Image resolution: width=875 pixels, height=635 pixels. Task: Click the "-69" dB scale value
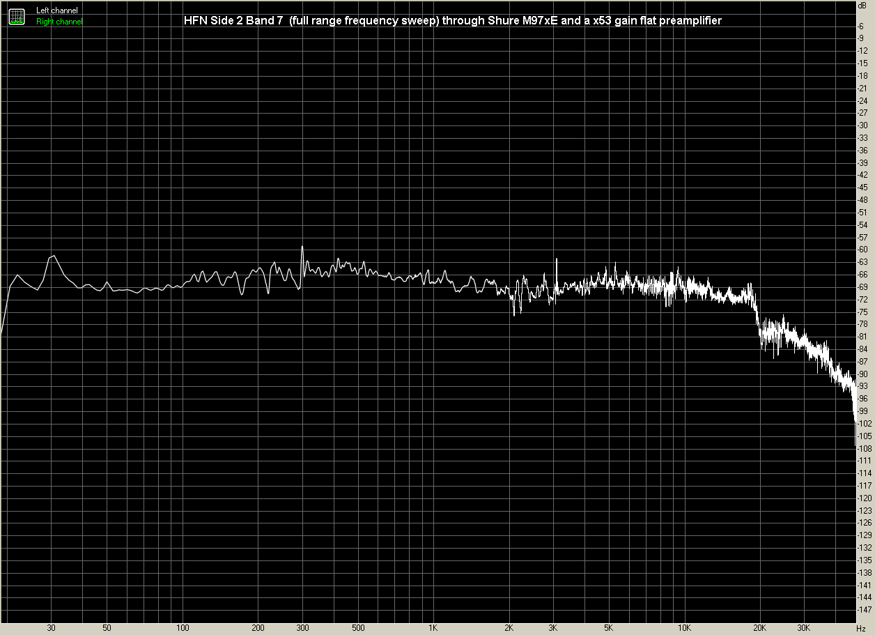tap(864, 287)
